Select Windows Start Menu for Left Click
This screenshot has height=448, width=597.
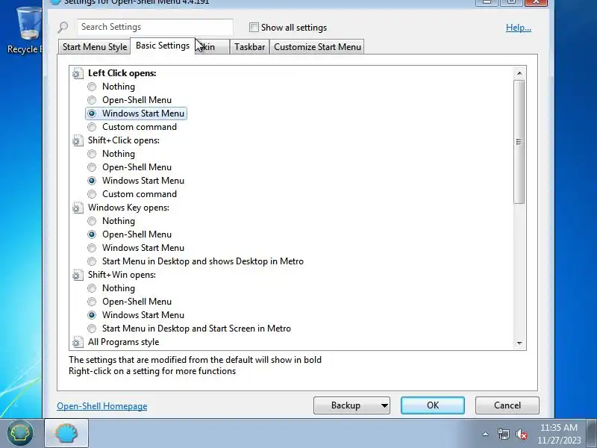(92, 113)
